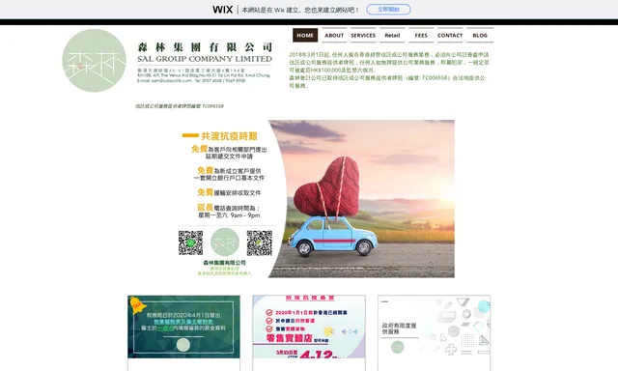Image resolution: width=618 pixels, height=371 pixels.
Task: Click the right QR code in banner
Action: (260, 243)
